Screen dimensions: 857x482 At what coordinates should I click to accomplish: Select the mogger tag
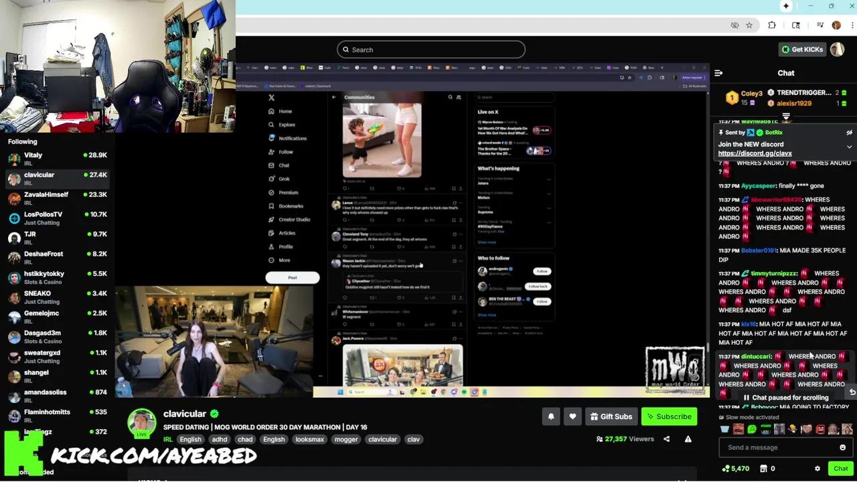coord(346,439)
